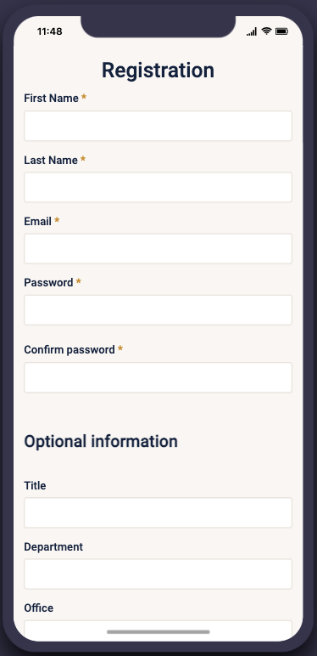Click the First Name label
This screenshot has width=317, height=656.
52,99
